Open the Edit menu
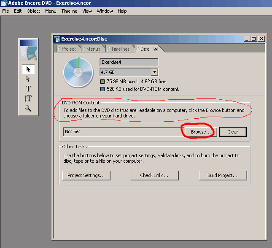Viewport: 272px width, 248px height. click(18, 11)
